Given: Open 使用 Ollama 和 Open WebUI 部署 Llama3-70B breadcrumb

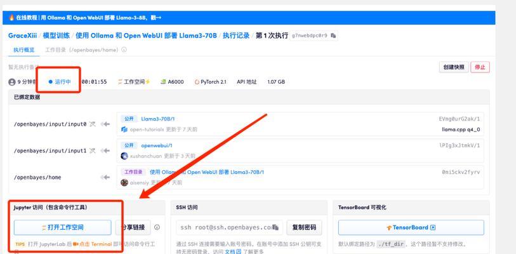Looking at the screenshot, I should (x=146, y=36).
